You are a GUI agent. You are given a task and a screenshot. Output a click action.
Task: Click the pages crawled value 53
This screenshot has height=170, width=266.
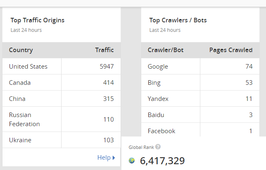[x=249, y=83]
